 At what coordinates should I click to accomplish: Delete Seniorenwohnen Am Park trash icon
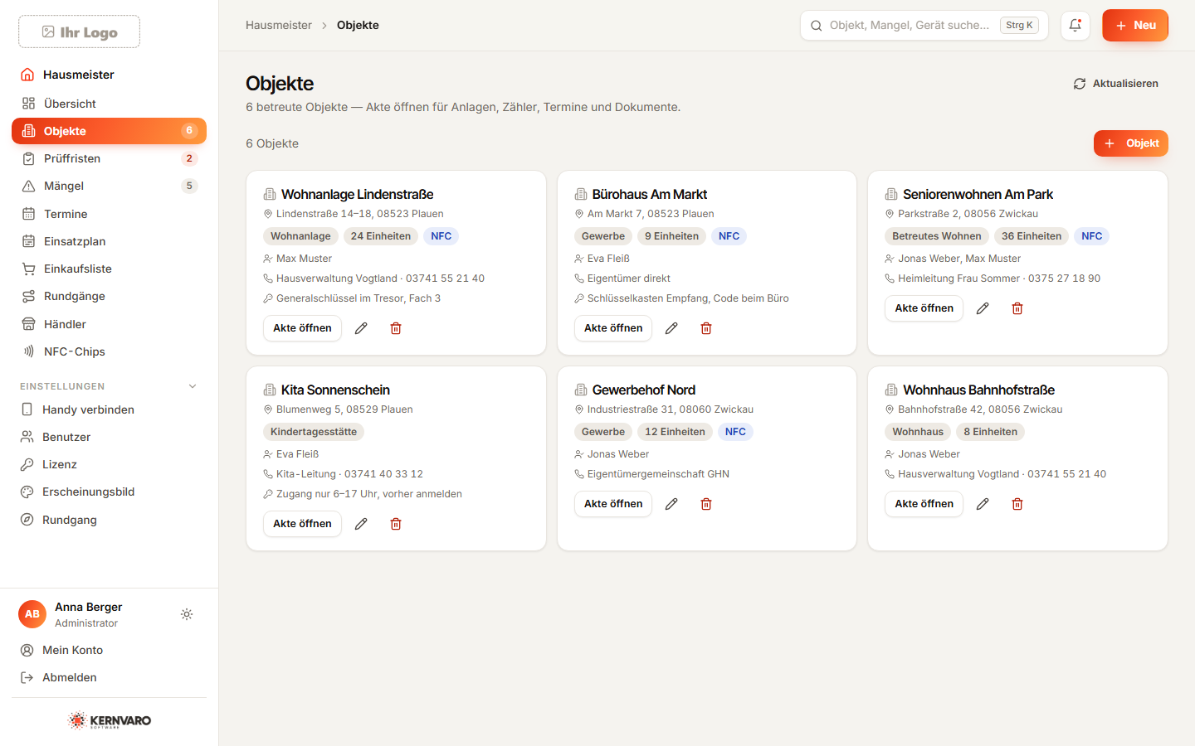click(1017, 308)
